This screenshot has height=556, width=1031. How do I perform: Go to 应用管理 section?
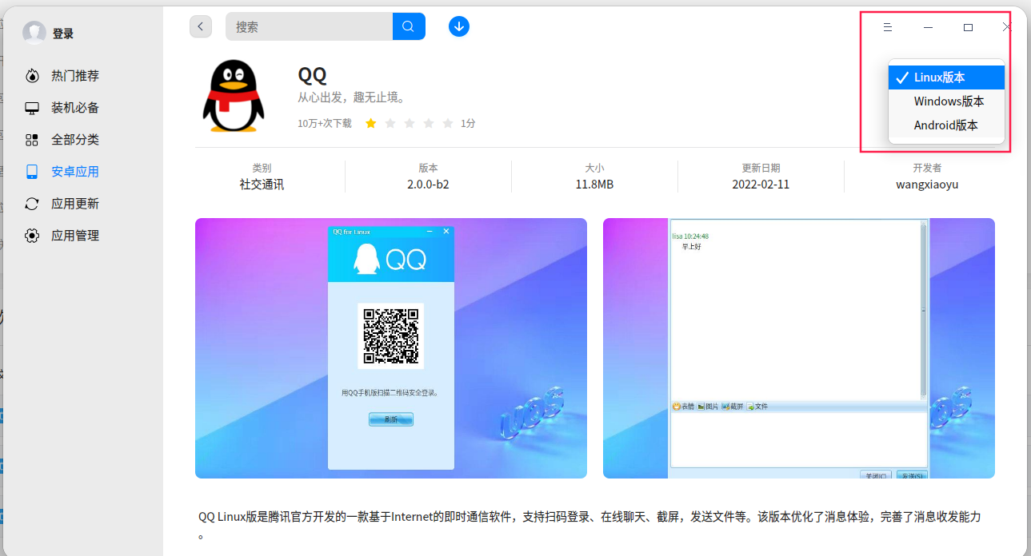75,236
